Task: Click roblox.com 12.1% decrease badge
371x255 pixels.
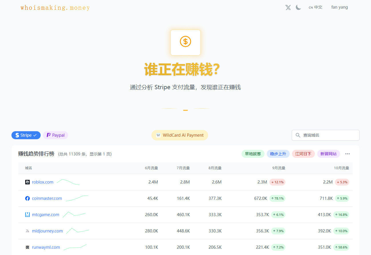Action: [x=277, y=182]
